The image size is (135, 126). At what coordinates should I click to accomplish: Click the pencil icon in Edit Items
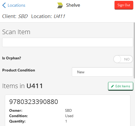pos(112,86)
